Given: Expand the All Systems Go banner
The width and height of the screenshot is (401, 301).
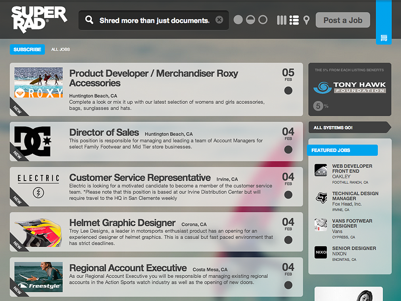Looking at the screenshot, I should point(349,127).
